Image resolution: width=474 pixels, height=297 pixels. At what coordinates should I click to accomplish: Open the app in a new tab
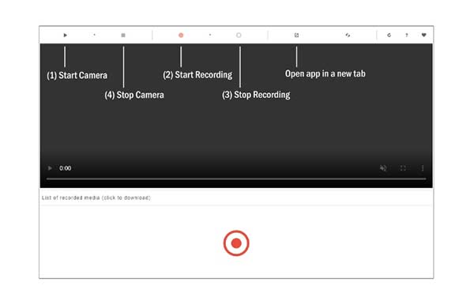pos(296,35)
